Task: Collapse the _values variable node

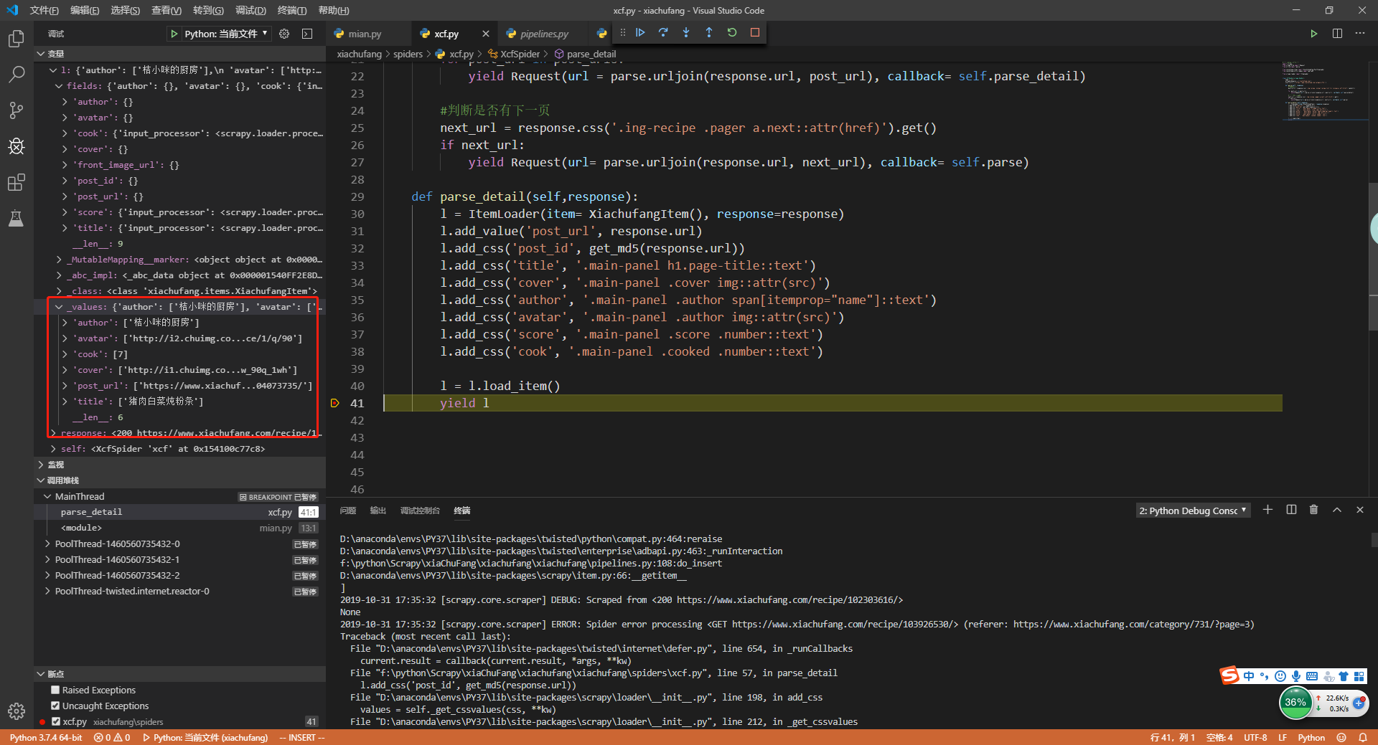Action: (x=59, y=307)
